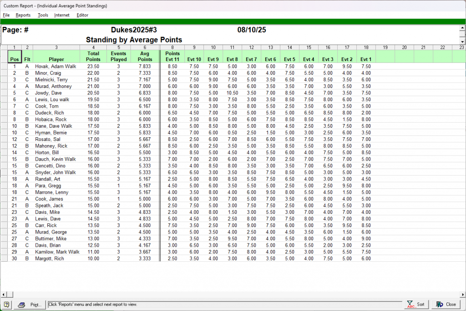Open the Editor menu

coord(82,15)
